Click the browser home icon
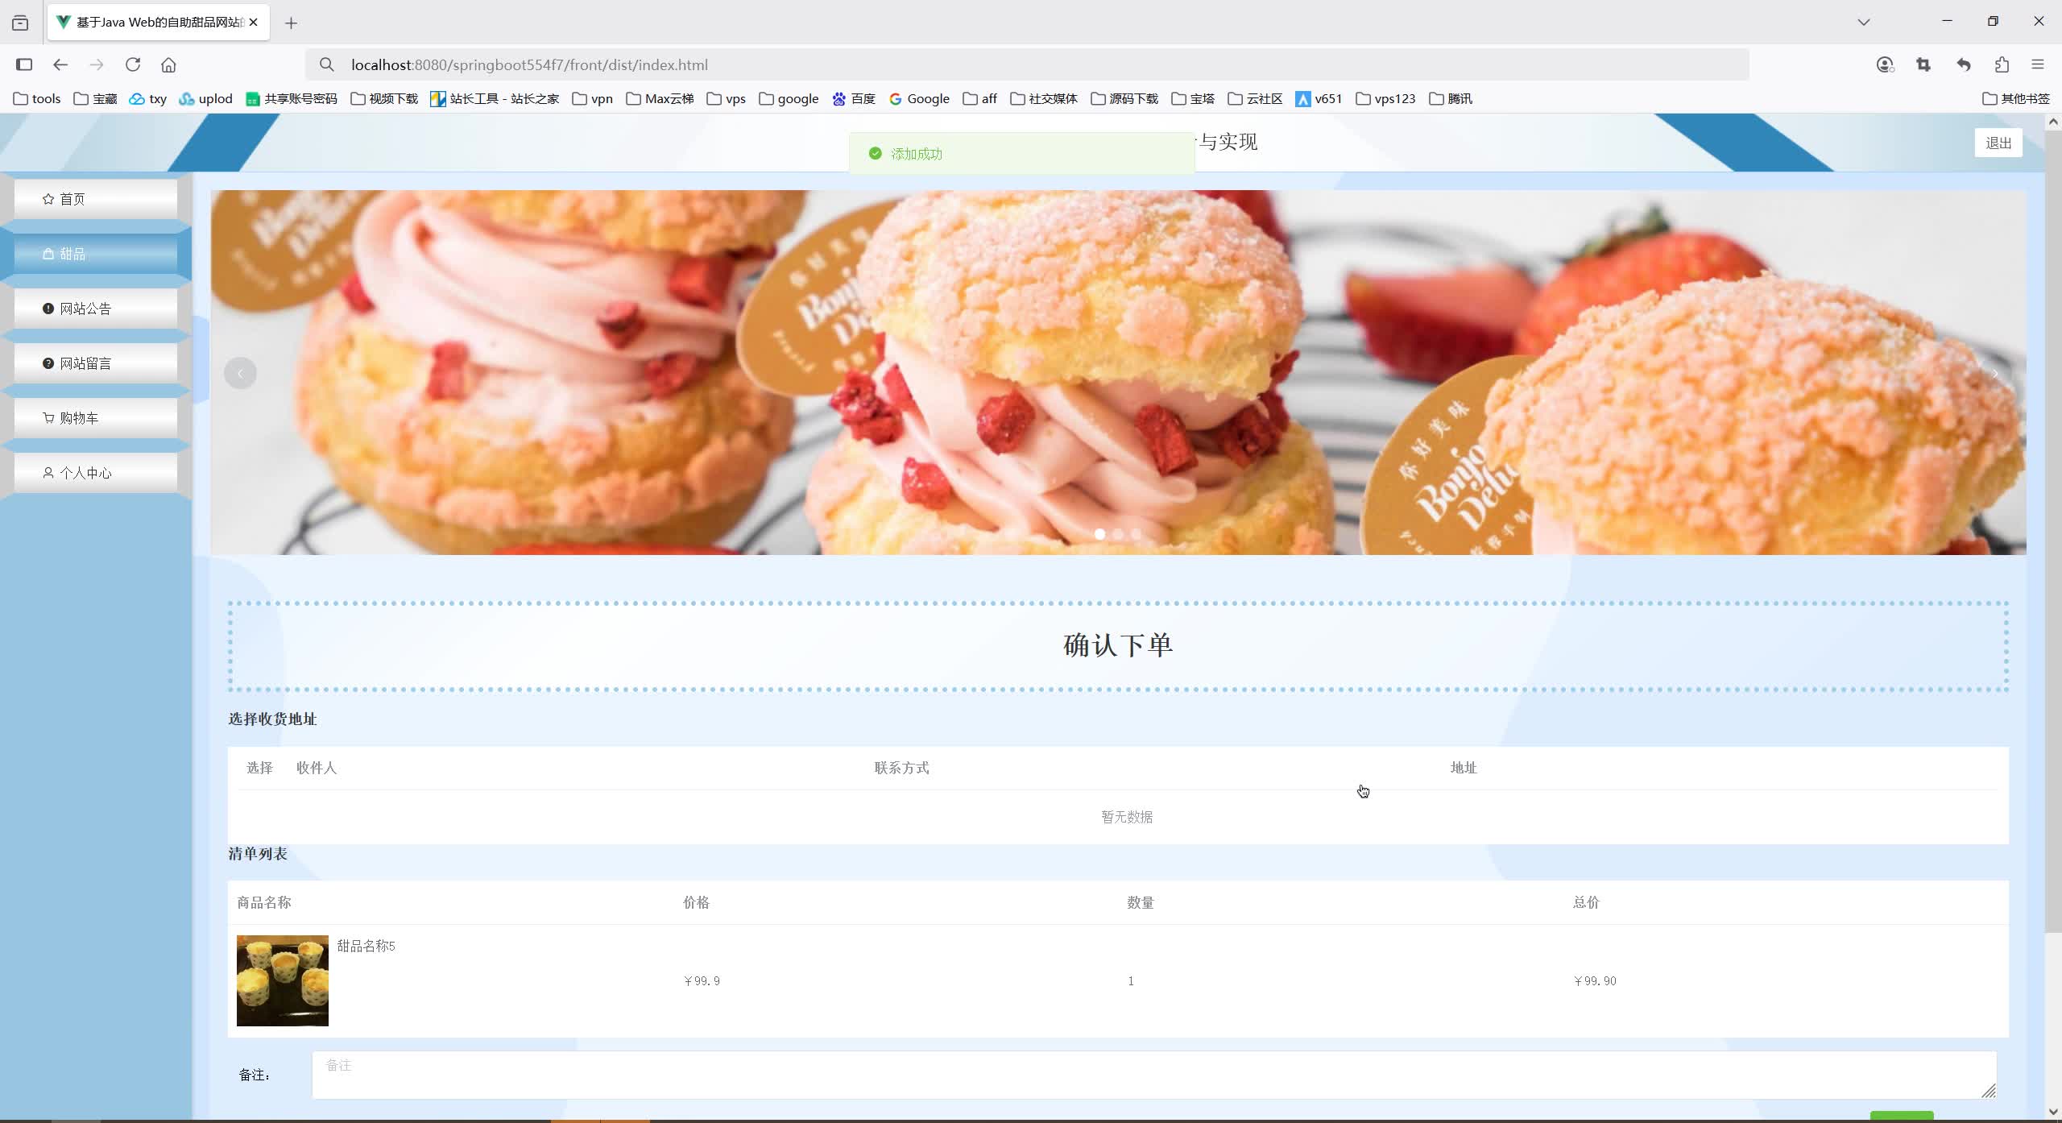 168,64
